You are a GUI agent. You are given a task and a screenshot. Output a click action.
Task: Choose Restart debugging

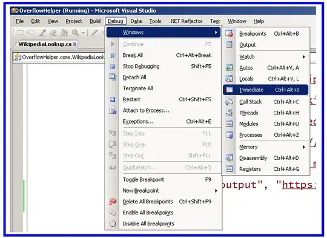(163, 99)
